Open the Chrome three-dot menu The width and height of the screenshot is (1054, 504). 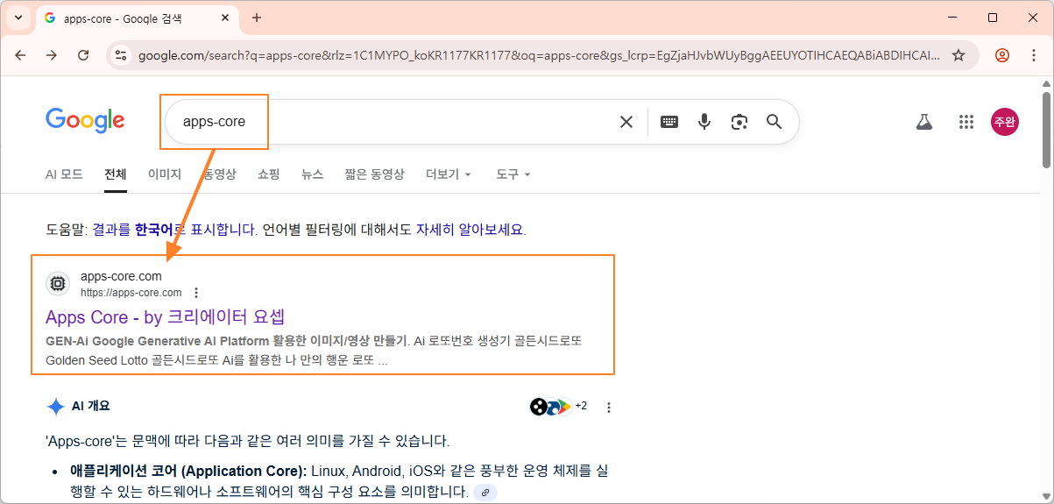pos(1033,55)
